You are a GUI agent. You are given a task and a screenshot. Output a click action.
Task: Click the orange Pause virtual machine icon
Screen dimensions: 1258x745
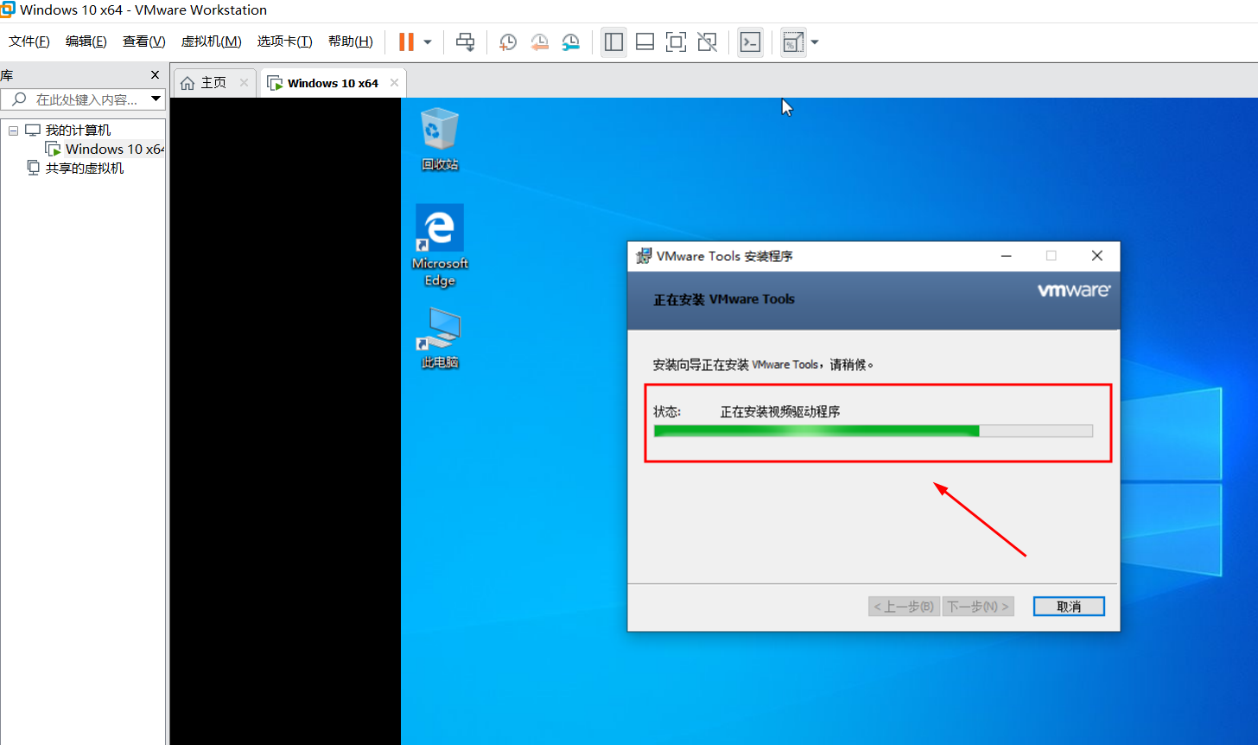[x=406, y=41]
